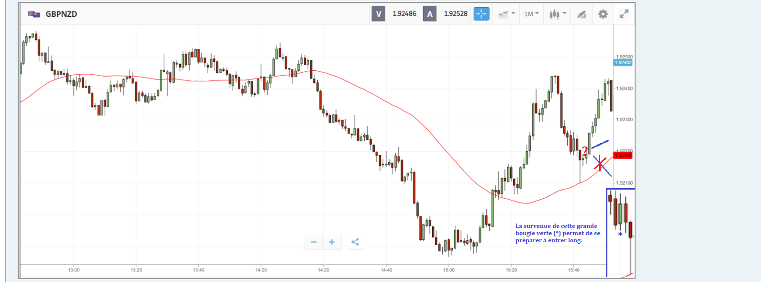Viewport: 761px width, 282px height.
Task: Click the 1,92400 price axis label
Action: [x=624, y=89]
